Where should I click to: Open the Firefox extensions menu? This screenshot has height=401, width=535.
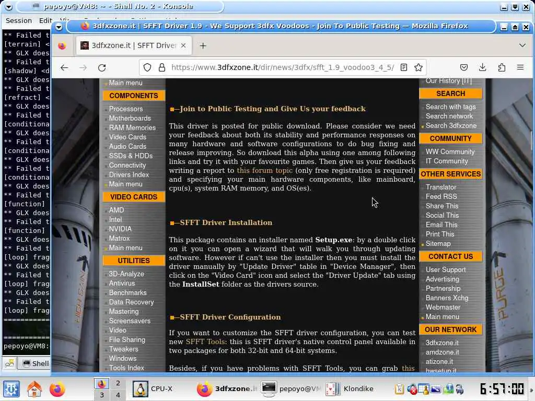[x=502, y=67]
